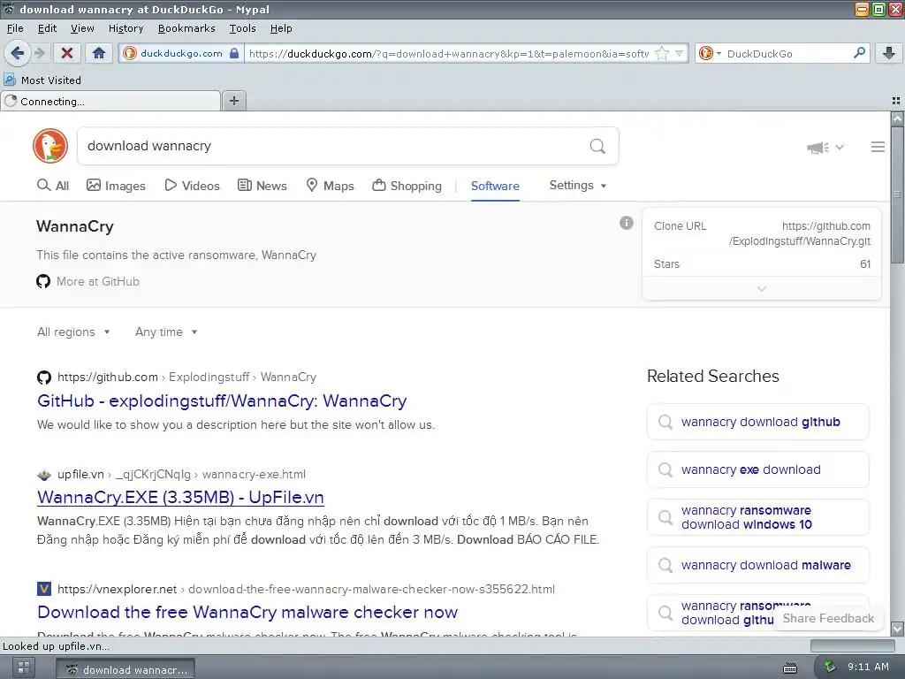Select related search wannacry exe download
905x679 pixels.
757,470
